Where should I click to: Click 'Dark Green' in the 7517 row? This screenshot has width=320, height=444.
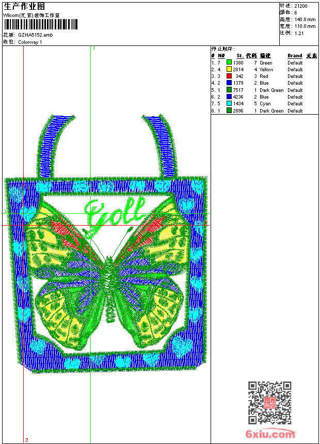[x=271, y=90]
